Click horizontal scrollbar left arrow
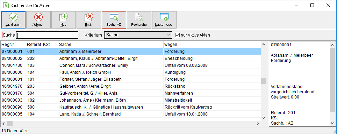 coord(3,124)
